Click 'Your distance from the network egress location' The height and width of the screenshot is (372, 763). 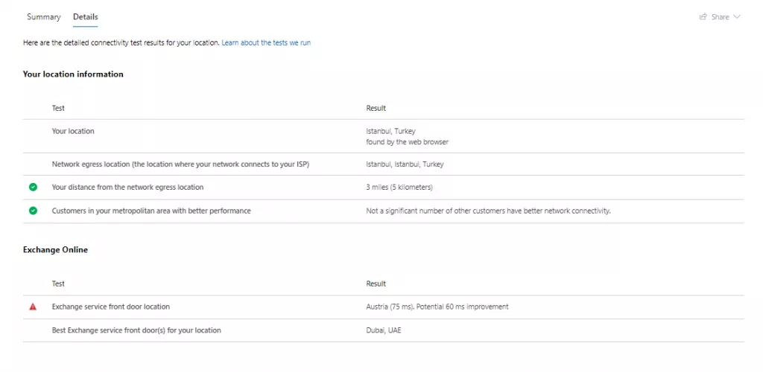click(x=127, y=187)
